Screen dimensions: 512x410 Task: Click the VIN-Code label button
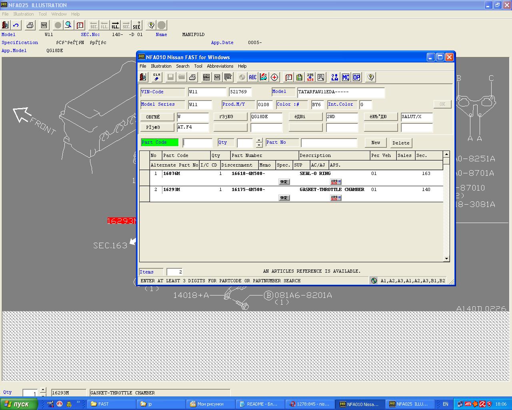[x=162, y=92]
